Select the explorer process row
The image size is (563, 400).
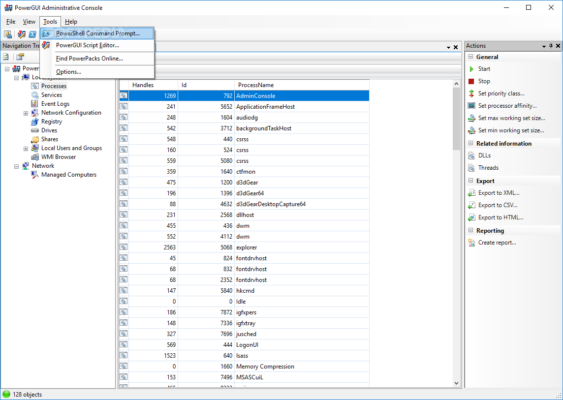tap(244, 247)
